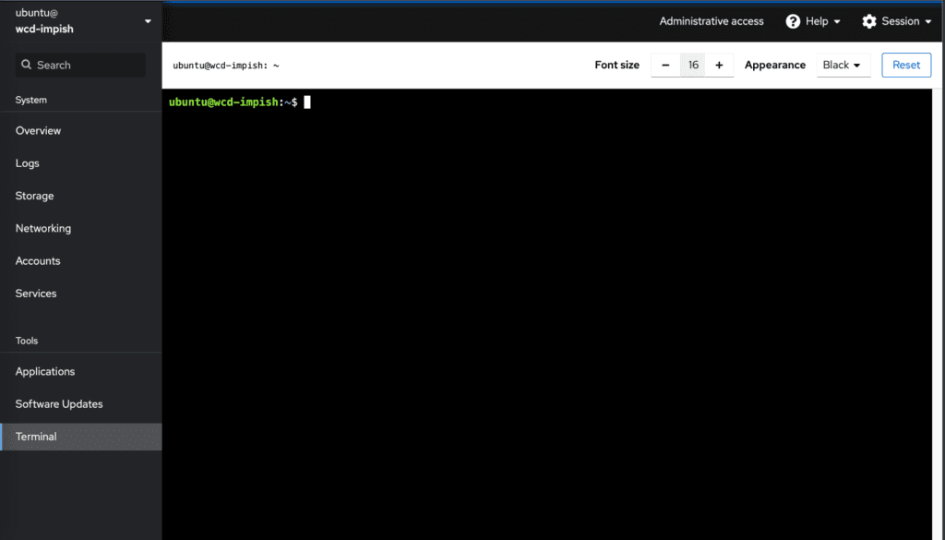Open the Help menu

(x=813, y=21)
